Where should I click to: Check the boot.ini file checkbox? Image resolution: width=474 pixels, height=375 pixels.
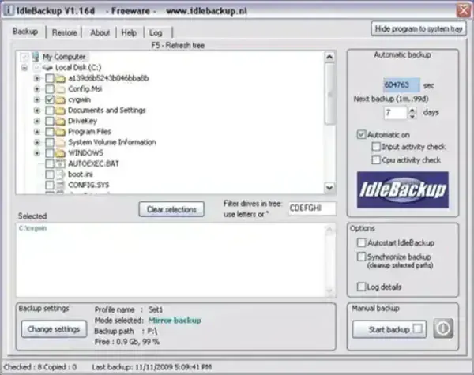point(50,174)
